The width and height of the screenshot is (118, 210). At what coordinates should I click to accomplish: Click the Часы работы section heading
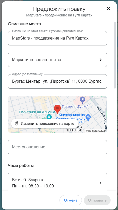point(21,166)
